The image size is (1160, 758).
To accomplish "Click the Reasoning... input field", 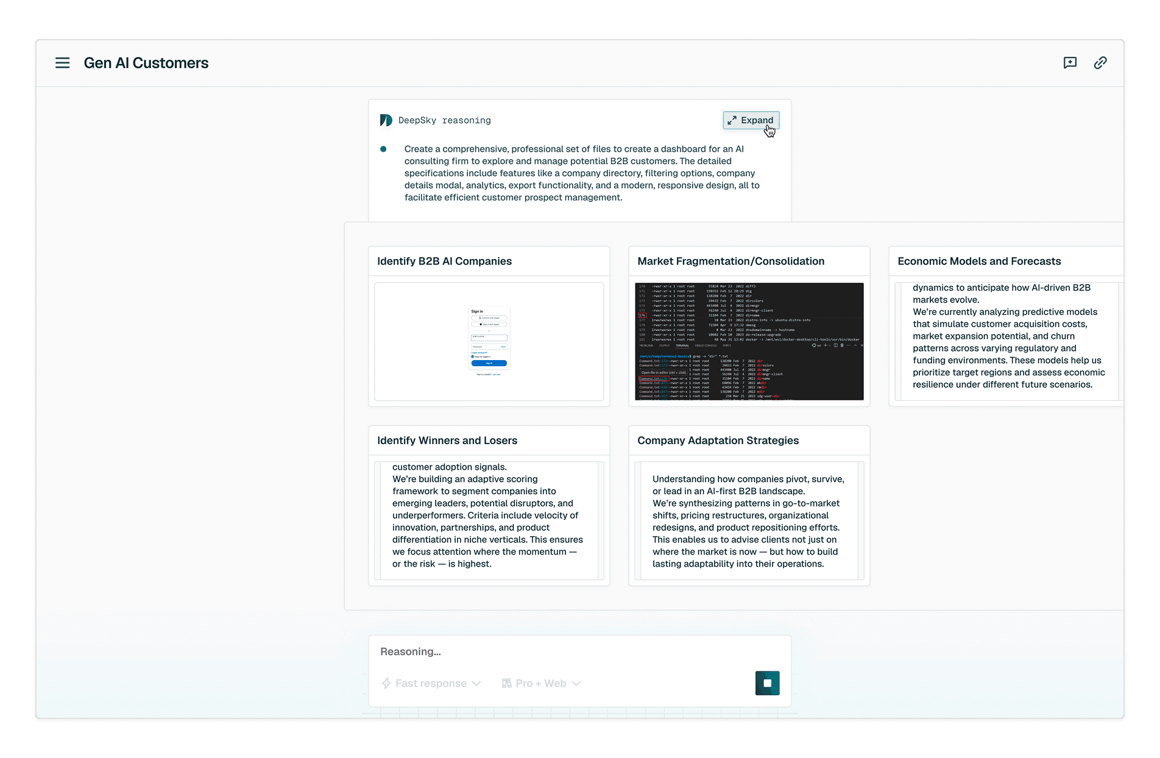I will [579, 651].
